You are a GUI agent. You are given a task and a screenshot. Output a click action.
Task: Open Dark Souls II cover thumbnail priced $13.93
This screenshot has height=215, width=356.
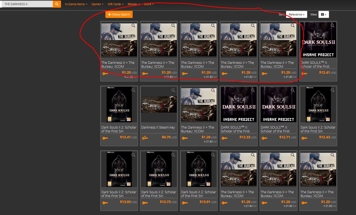[119, 169]
